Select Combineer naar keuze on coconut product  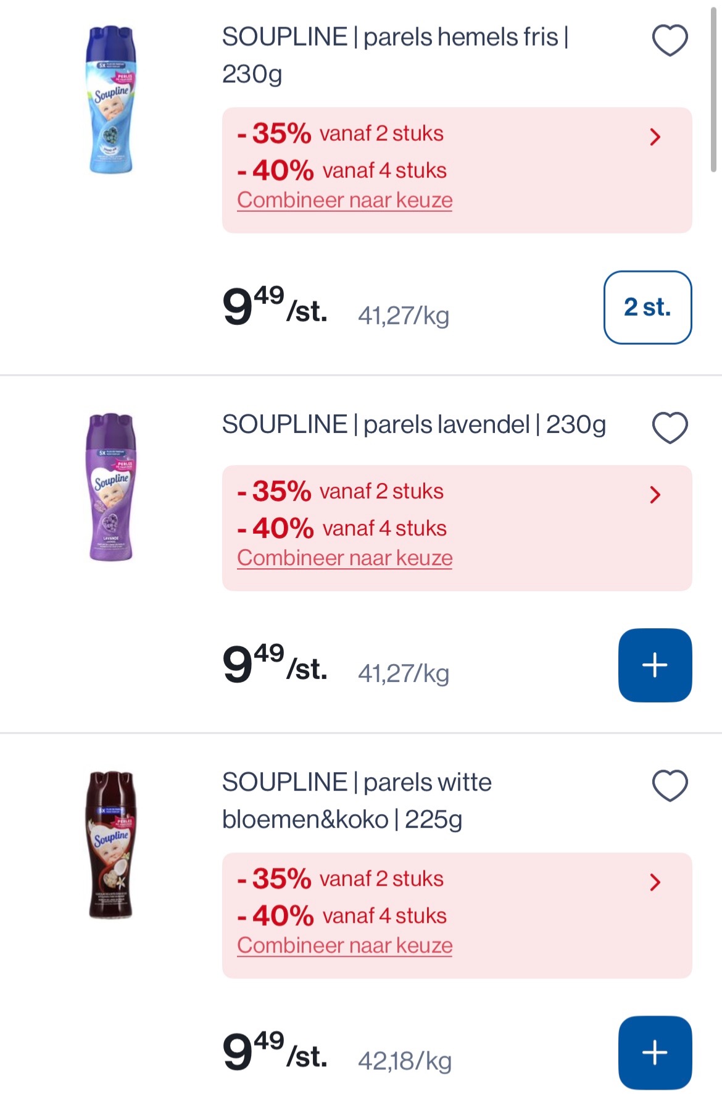(x=344, y=945)
